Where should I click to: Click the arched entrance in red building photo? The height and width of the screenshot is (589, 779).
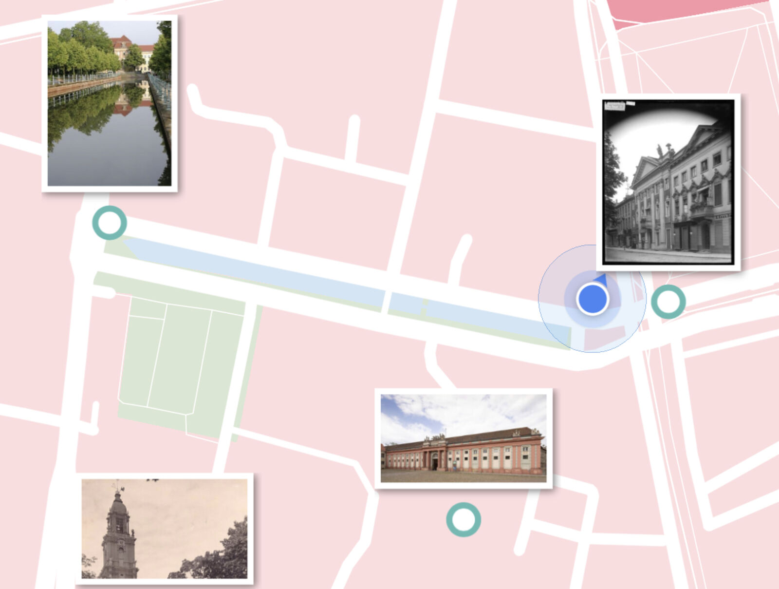pos(434,461)
